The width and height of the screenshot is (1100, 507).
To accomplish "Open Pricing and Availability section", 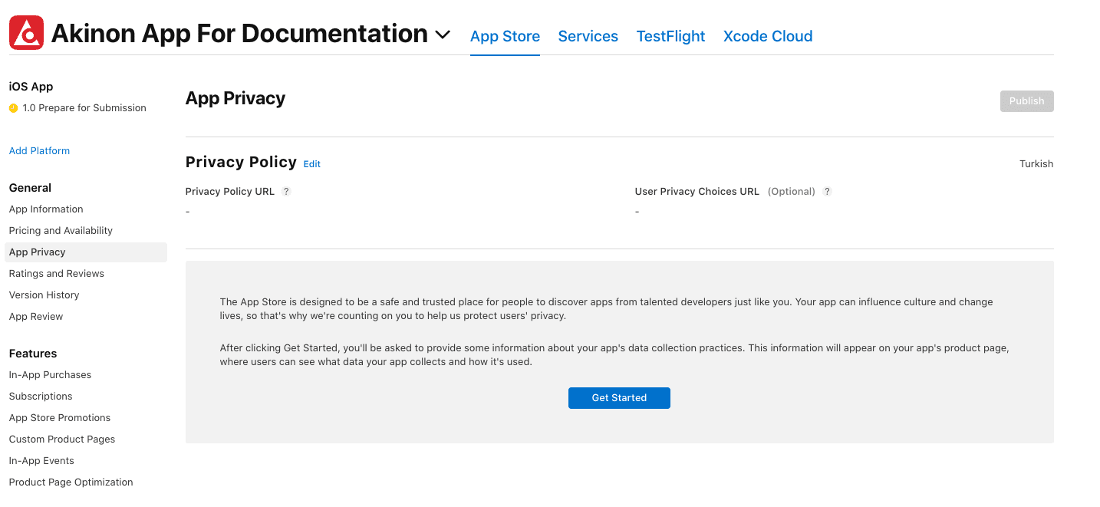I will [x=61, y=231].
